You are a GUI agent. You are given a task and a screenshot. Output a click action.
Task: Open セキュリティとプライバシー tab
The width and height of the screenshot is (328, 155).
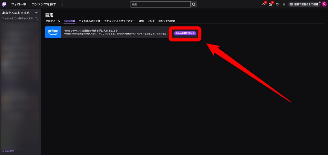tap(120, 21)
